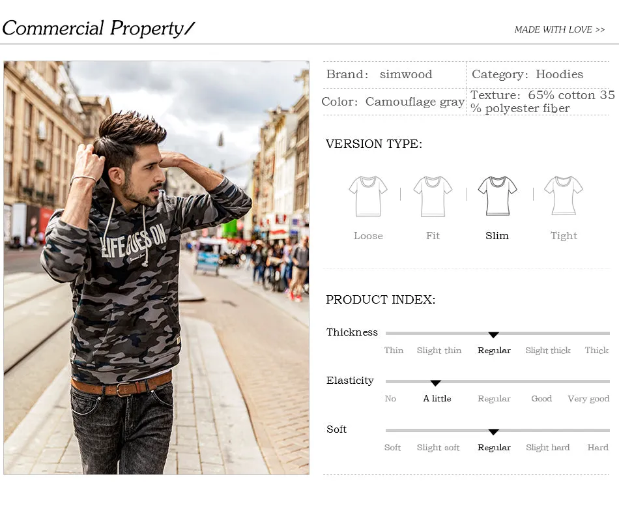The image size is (619, 507).
Task: Click the 'Thick' label on Thickness scale
Action: click(x=596, y=350)
